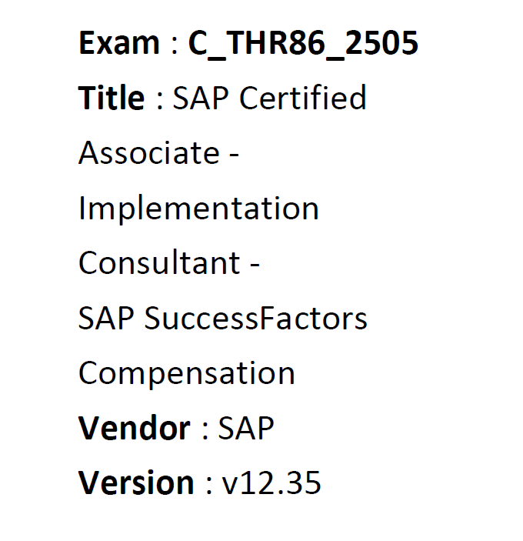Click the bold 'Version' label
523x541 pixels.
coord(136,483)
